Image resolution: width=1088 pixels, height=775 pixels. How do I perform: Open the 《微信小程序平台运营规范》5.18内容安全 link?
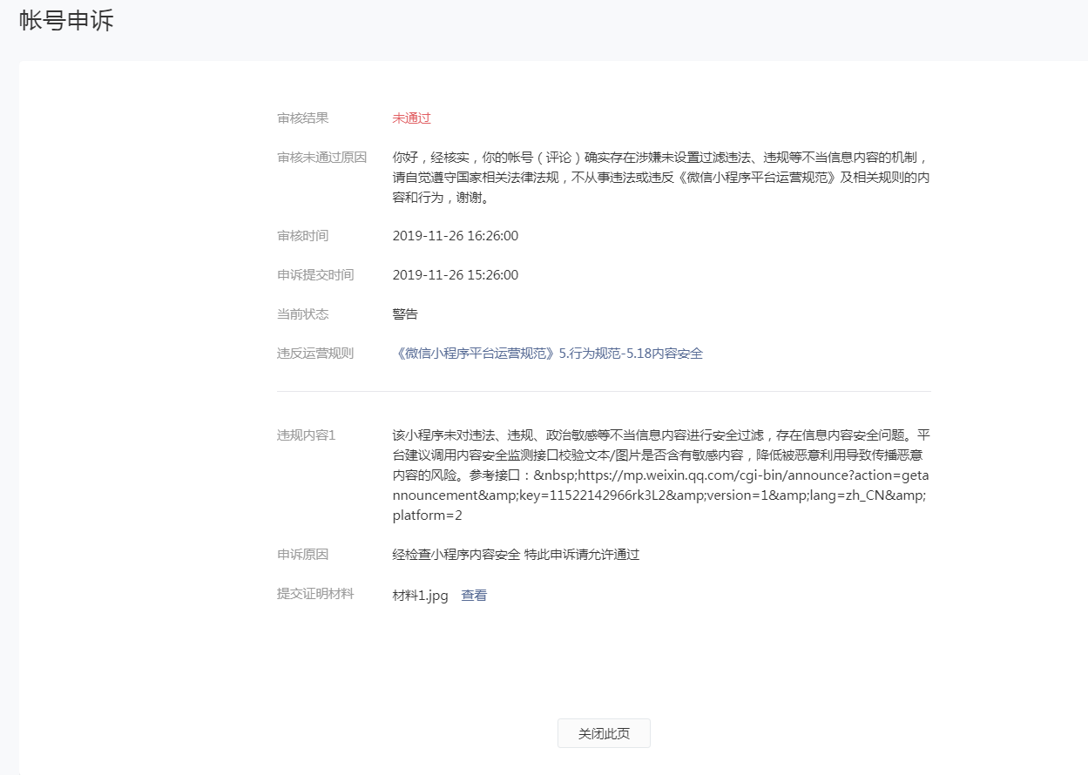[x=548, y=354]
